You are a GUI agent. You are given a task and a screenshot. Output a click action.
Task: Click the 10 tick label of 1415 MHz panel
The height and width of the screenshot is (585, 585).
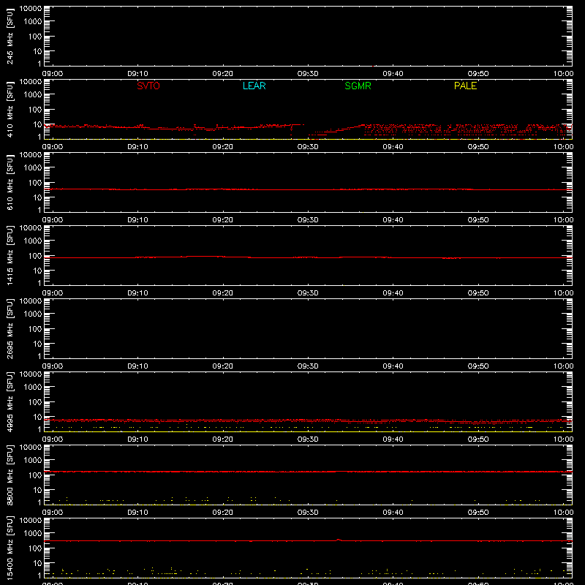click(37, 271)
